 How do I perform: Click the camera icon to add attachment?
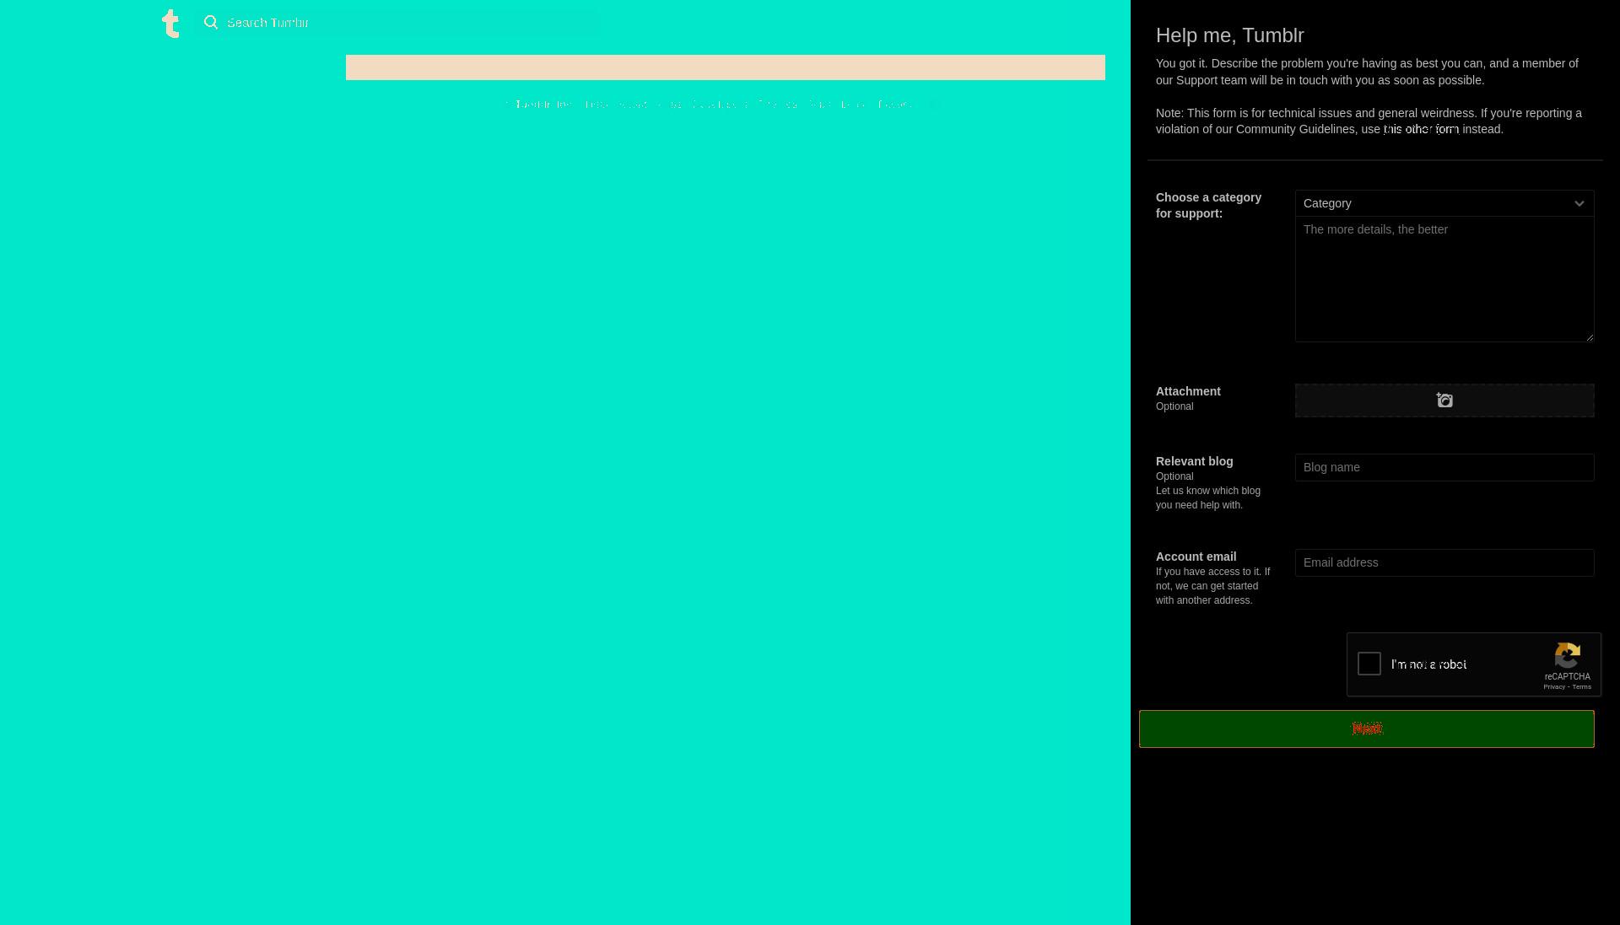(x=1444, y=401)
